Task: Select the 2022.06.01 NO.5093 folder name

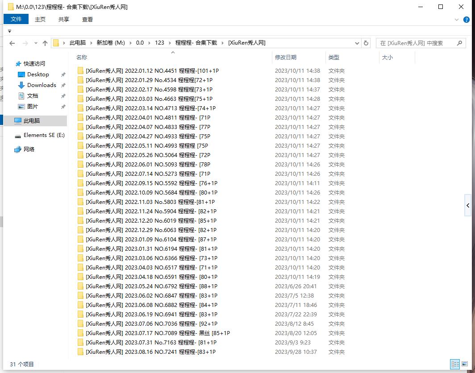Action: pos(148,164)
